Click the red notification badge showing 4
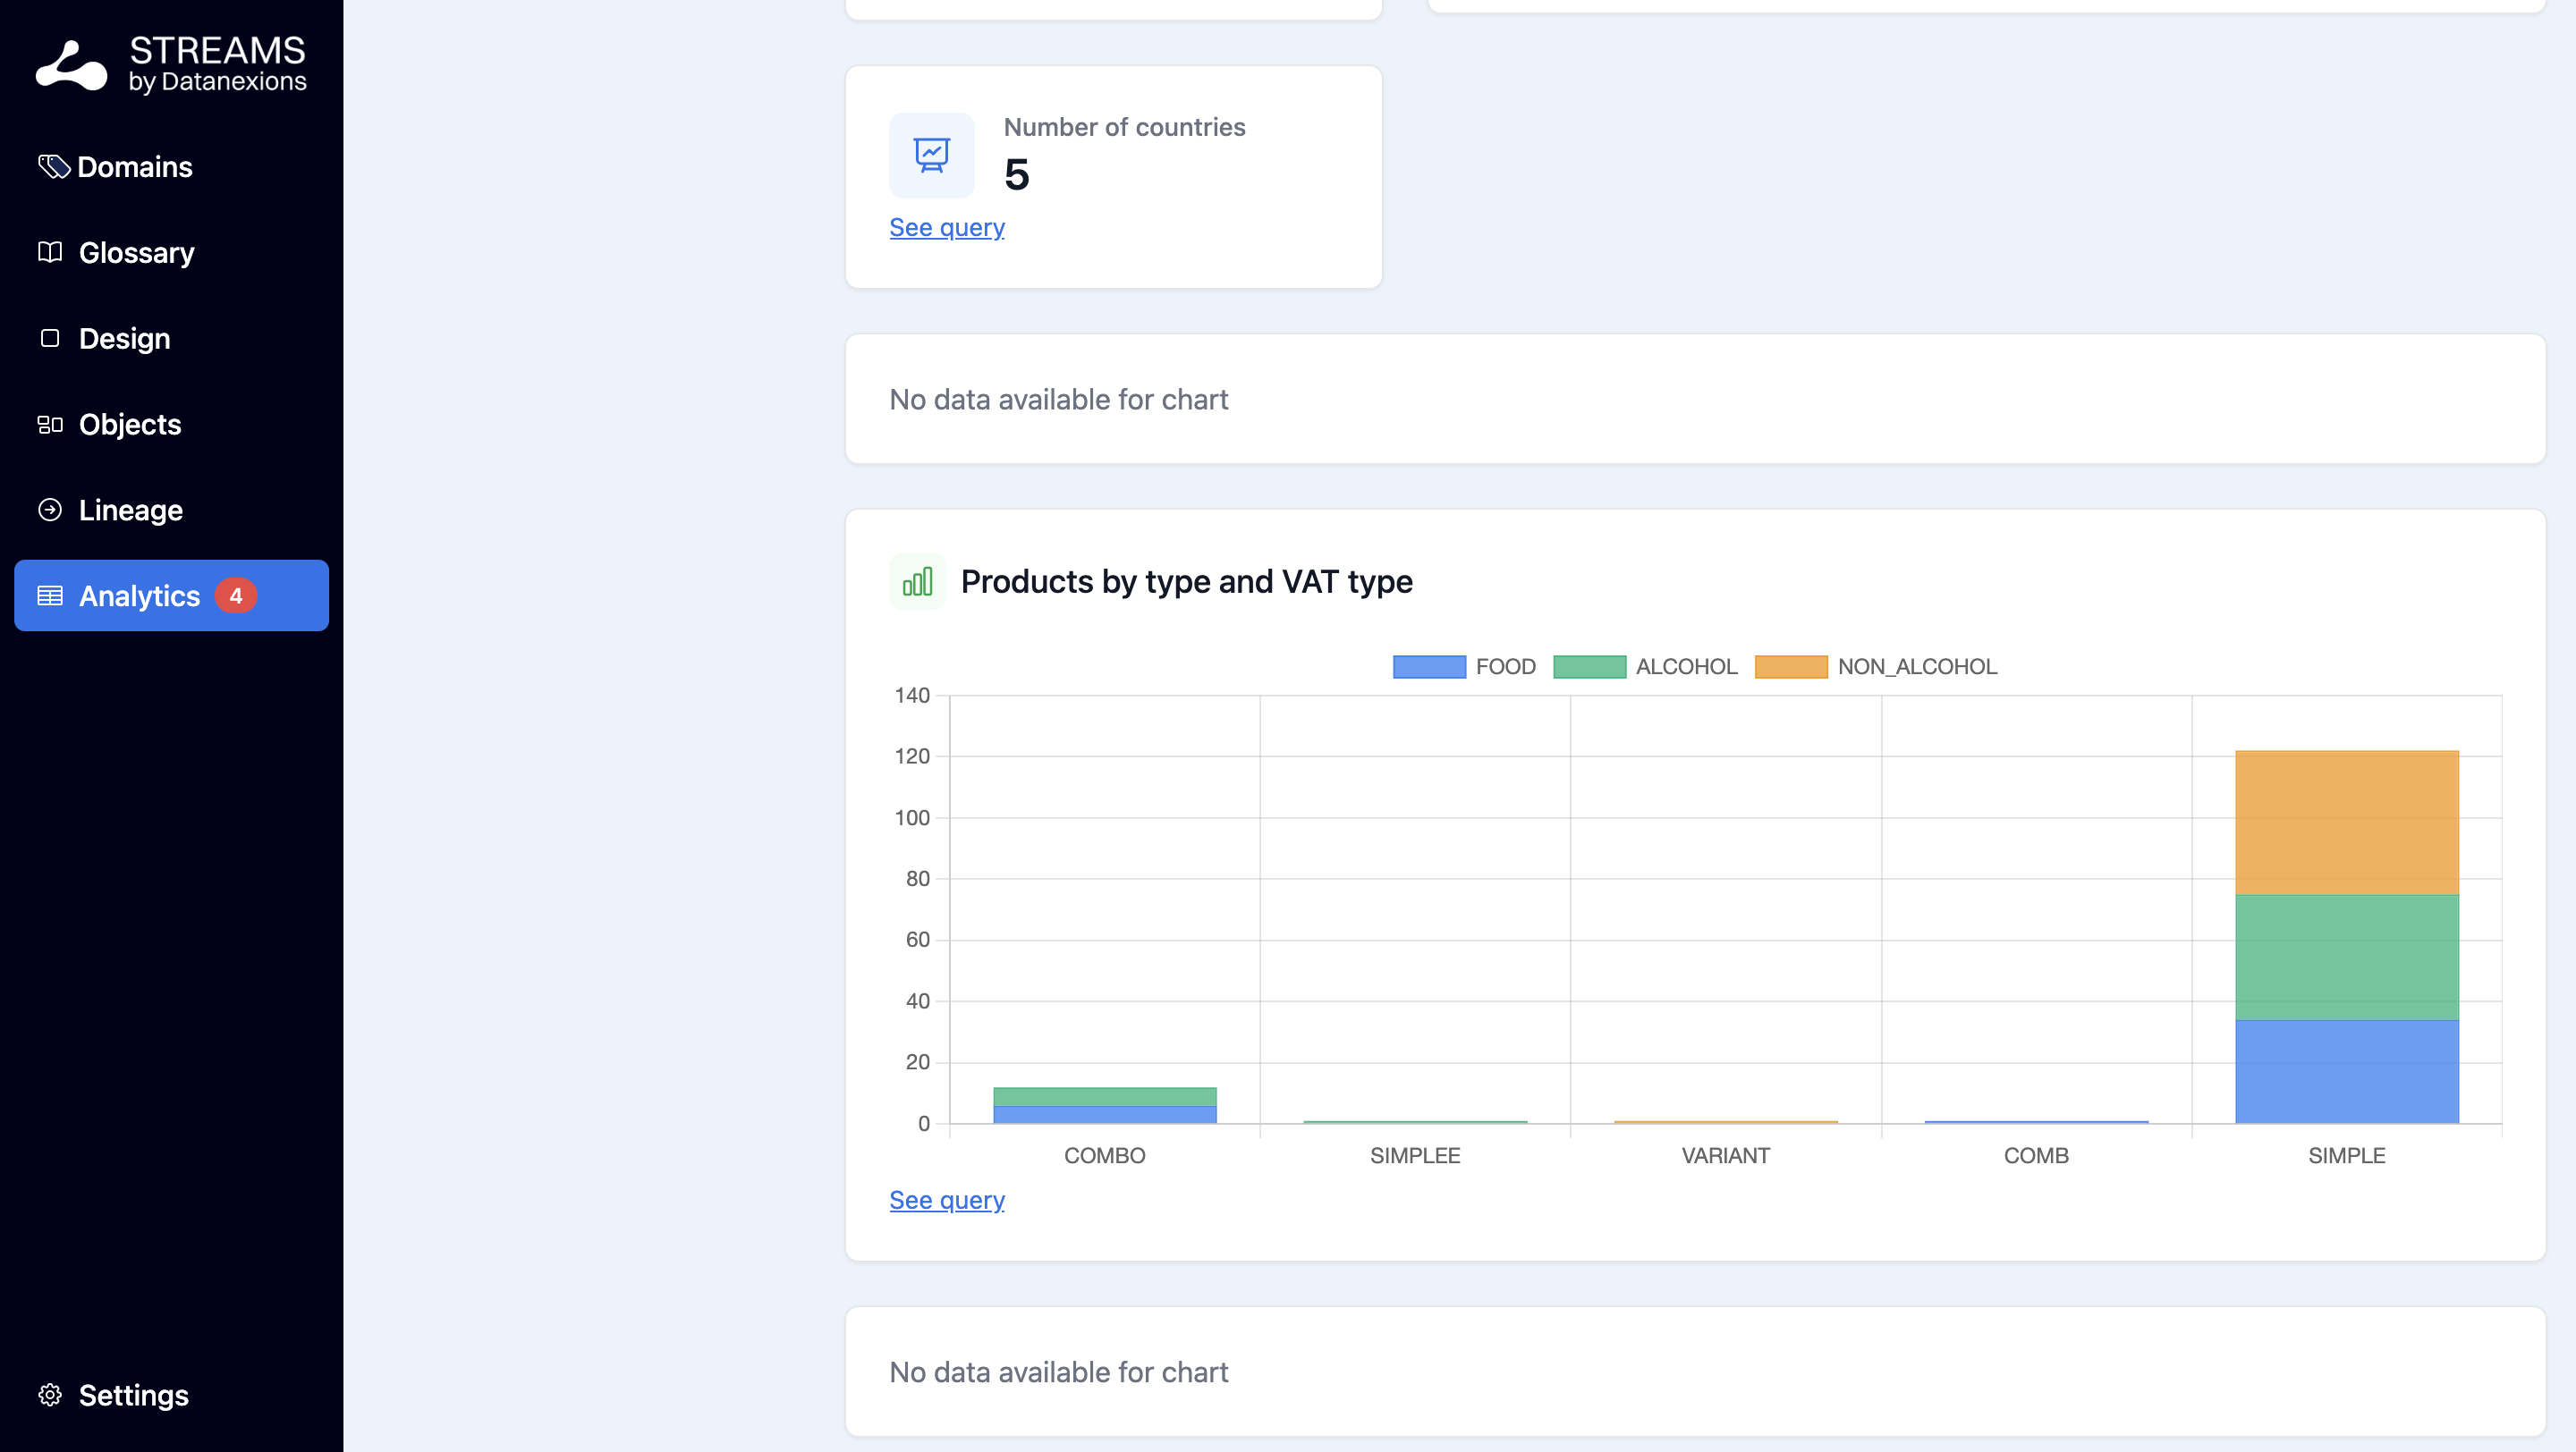 [x=237, y=595]
